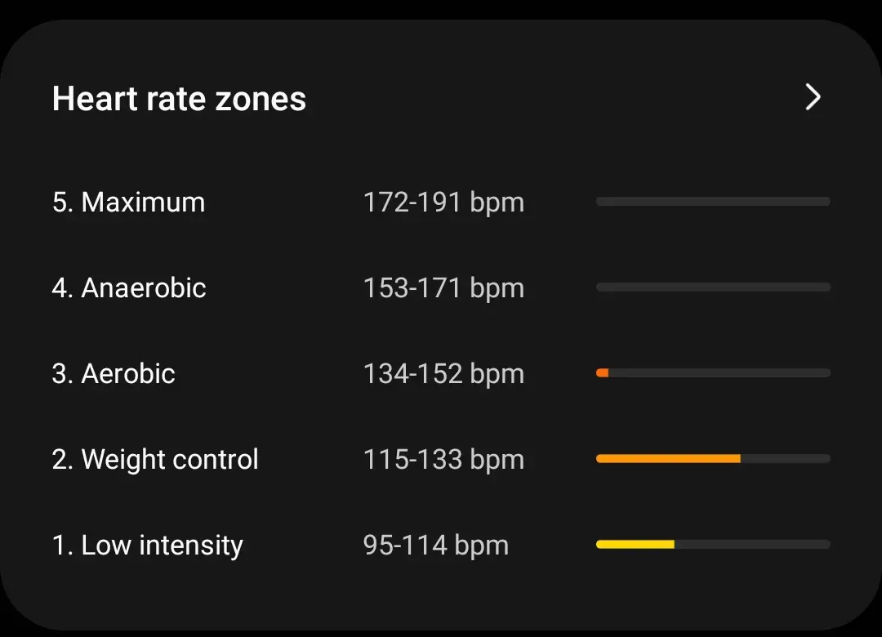Tap the Low intensity zone label
Viewport: 882px width, 637px height.
147,545
